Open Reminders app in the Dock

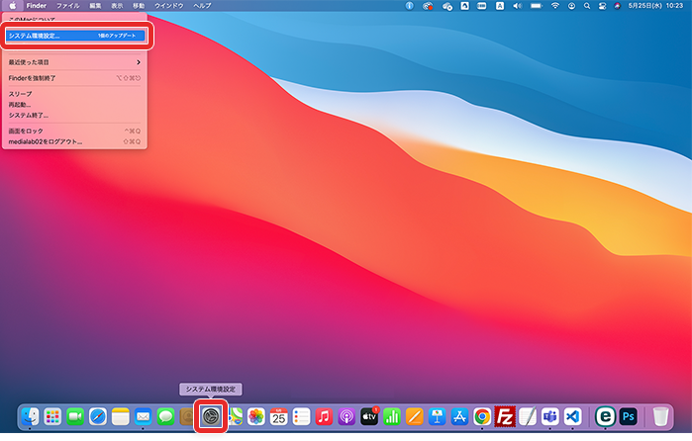[301, 416]
